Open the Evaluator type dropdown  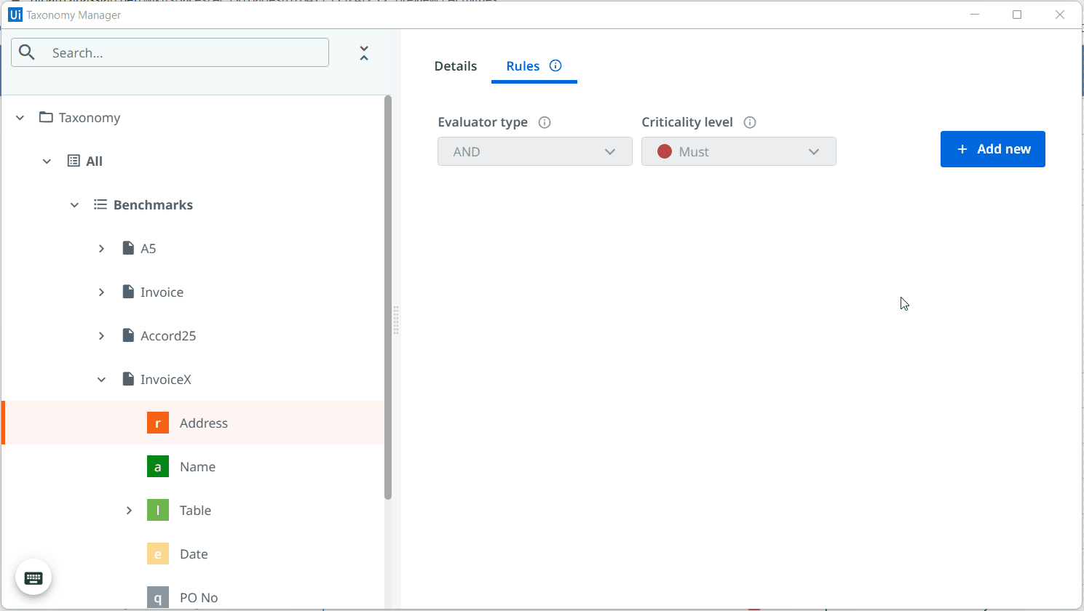[x=534, y=151]
